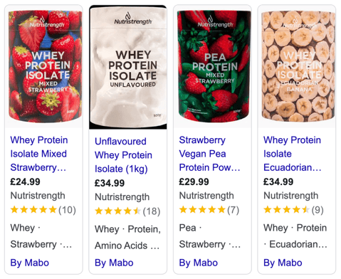Click the £24.99 price of the strawberry whey
Viewport: 341px width, 279px height.
[x=25, y=182]
